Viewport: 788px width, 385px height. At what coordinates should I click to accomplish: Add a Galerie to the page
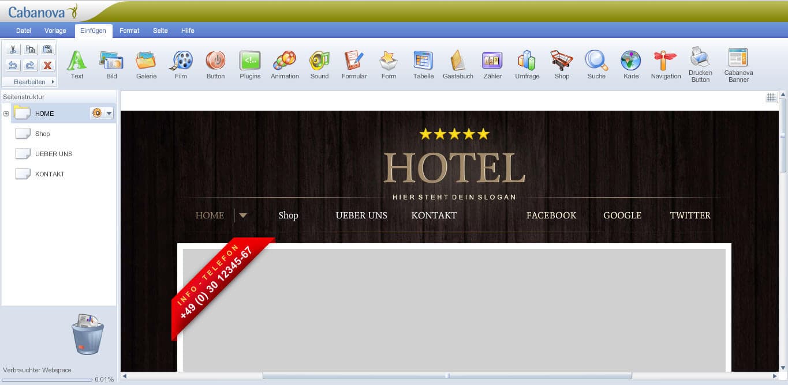(x=146, y=65)
